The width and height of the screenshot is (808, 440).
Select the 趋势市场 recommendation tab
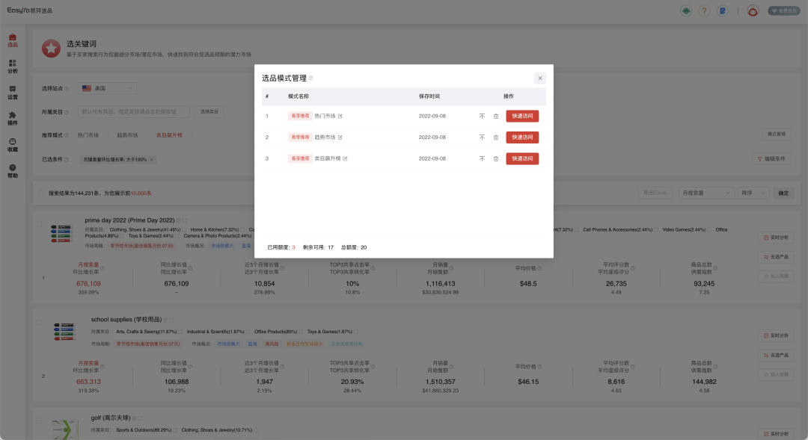[x=127, y=135]
